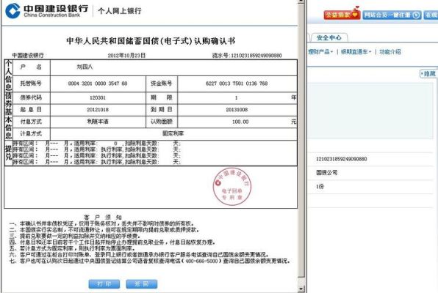Viewport: 438px width, 293px height.
Task: Click the clock icon on 一键注册 button
Action: click(416, 15)
